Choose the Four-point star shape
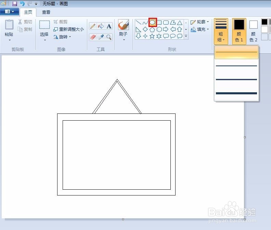The image size is (271, 230). coord(145,36)
